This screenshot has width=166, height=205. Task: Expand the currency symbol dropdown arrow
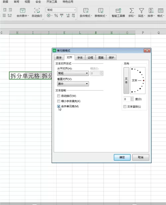click(x=52, y=16)
